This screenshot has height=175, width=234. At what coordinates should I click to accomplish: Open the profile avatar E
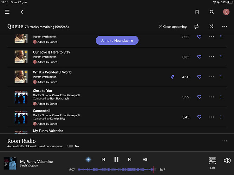[226, 12]
